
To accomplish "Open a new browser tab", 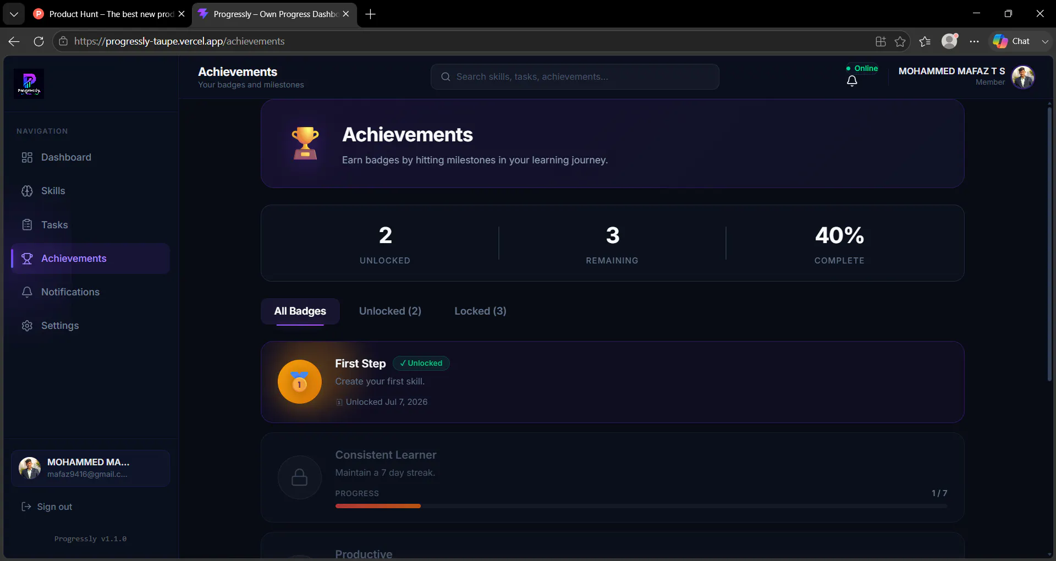I will (371, 14).
